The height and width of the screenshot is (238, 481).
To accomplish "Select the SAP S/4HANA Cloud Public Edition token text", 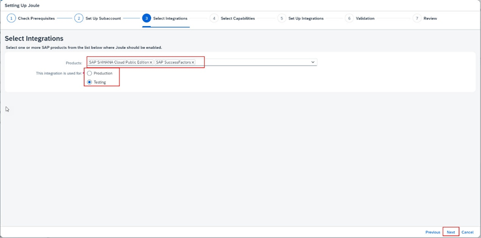I will pyautogui.click(x=118, y=62).
